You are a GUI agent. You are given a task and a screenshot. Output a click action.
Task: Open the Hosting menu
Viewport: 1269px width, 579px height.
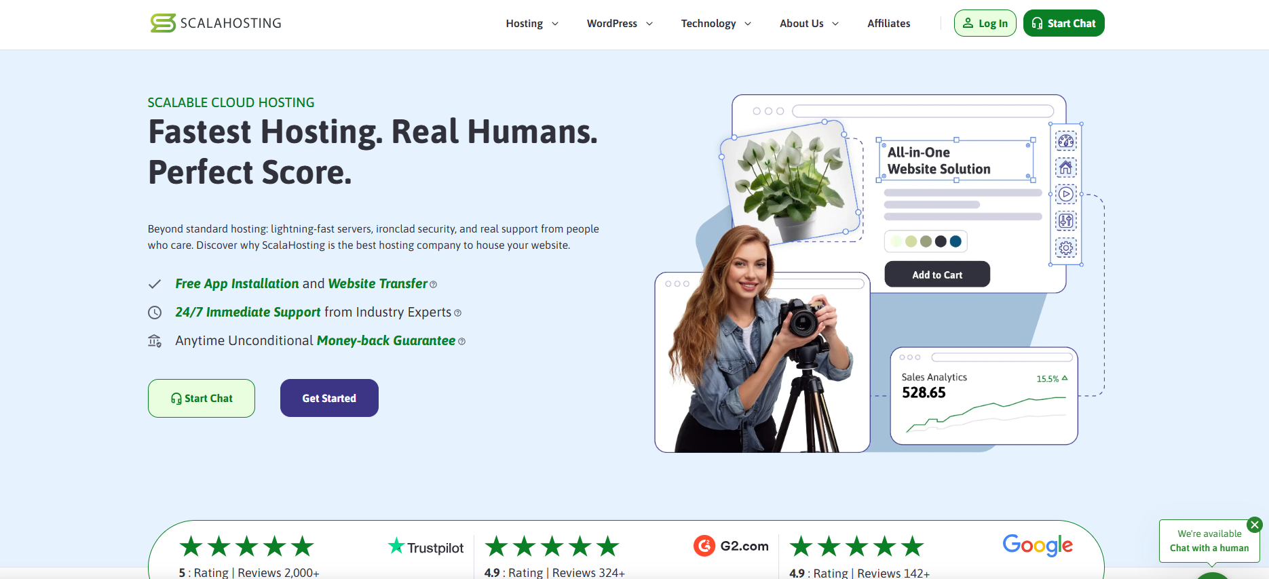[x=524, y=23]
